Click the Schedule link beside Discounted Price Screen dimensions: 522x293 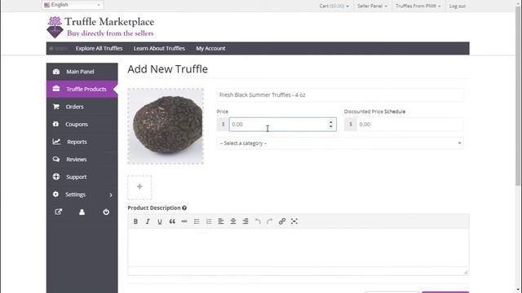tap(395, 112)
